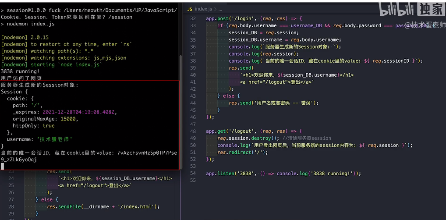Viewport: 446px width, 220px height.
Task: Click the 'Session {' output line
Action: 14,92
